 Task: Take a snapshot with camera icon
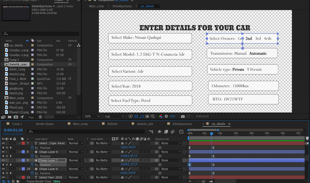(x=183, y=116)
